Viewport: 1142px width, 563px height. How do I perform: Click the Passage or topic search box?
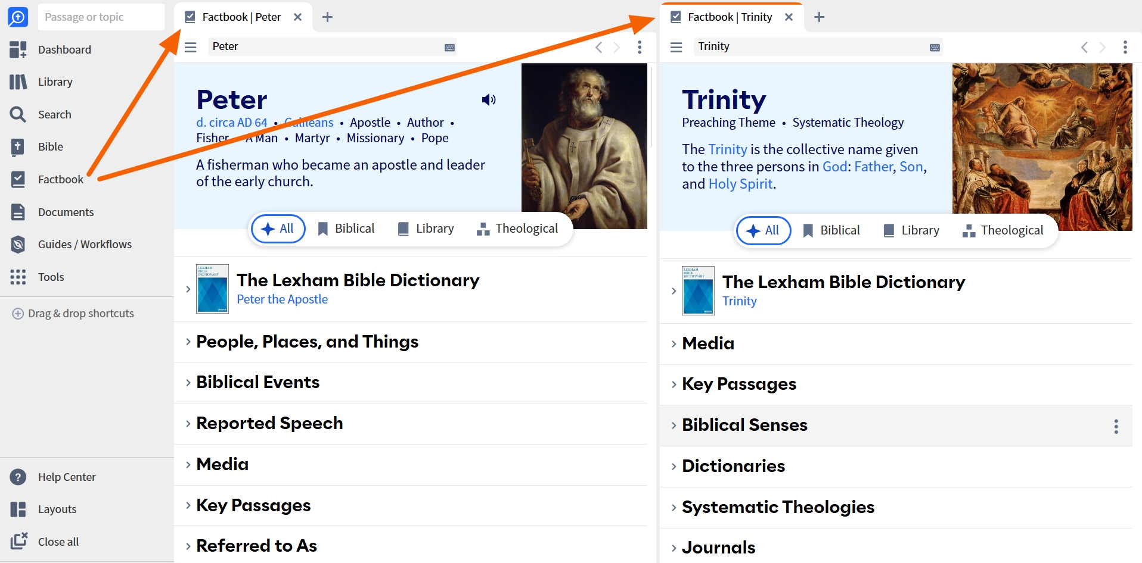pyautogui.click(x=101, y=17)
